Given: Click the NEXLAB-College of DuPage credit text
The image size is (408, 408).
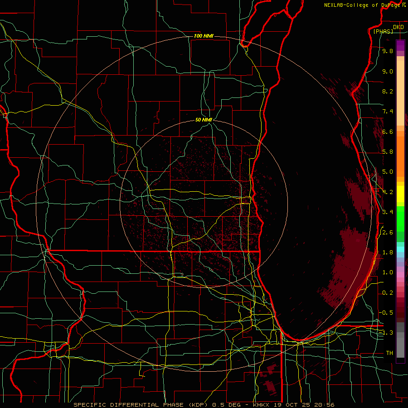Looking at the screenshot, I should [x=363, y=5].
